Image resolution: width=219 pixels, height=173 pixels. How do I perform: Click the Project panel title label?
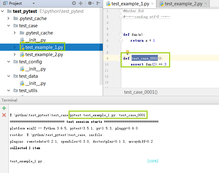click(15, 3)
